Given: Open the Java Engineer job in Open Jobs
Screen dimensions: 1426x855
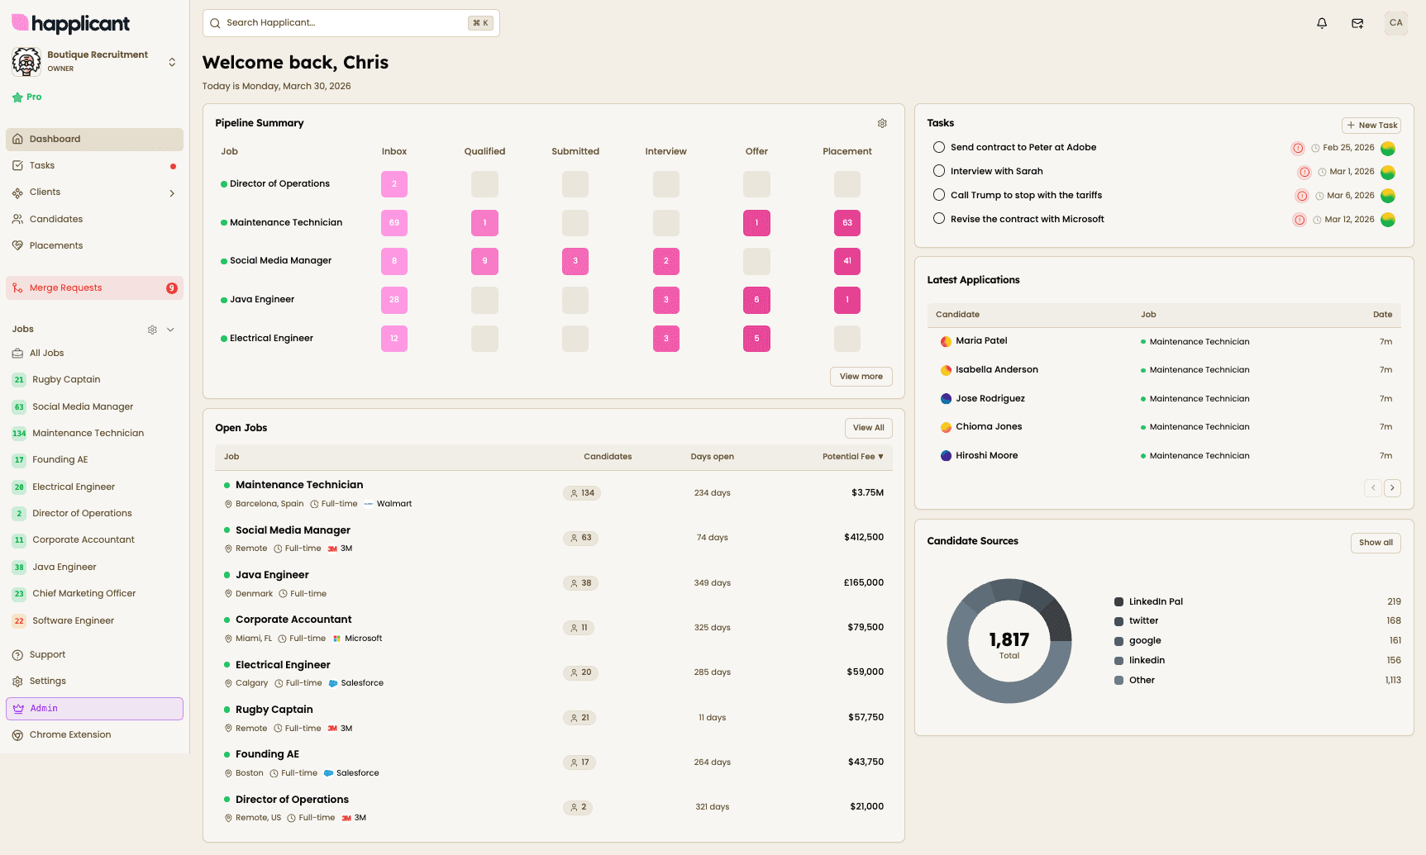Looking at the screenshot, I should [x=272, y=575].
